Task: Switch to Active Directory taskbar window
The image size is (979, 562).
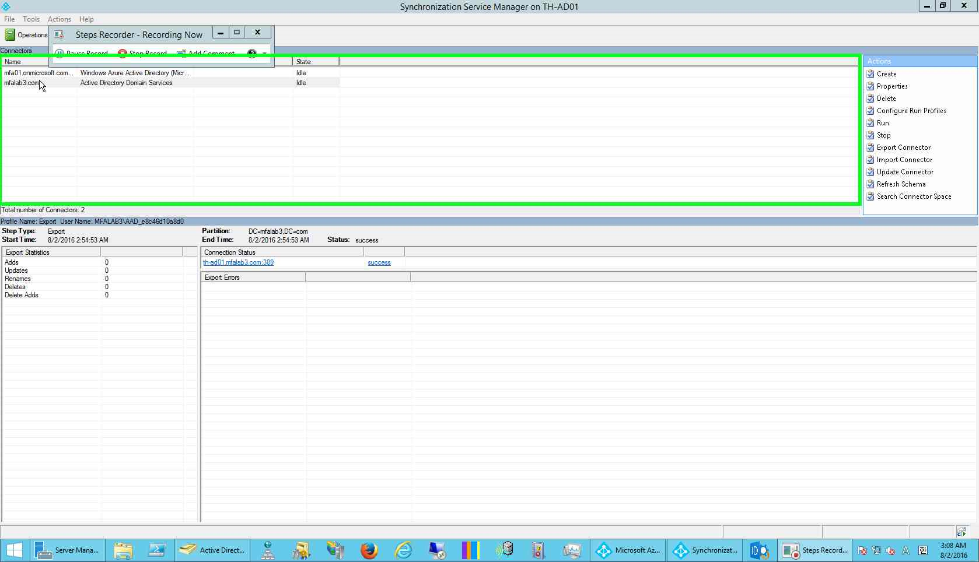Action: (x=212, y=550)
